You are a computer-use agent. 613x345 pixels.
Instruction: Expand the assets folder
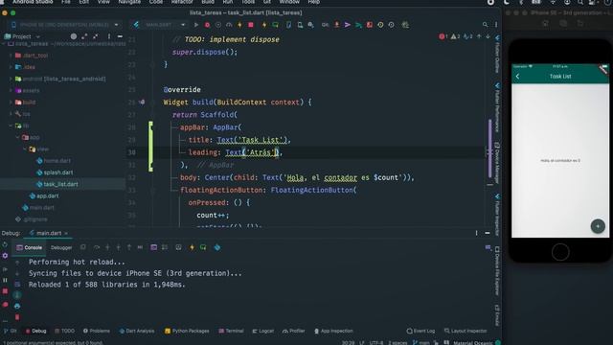pos(11,91)
